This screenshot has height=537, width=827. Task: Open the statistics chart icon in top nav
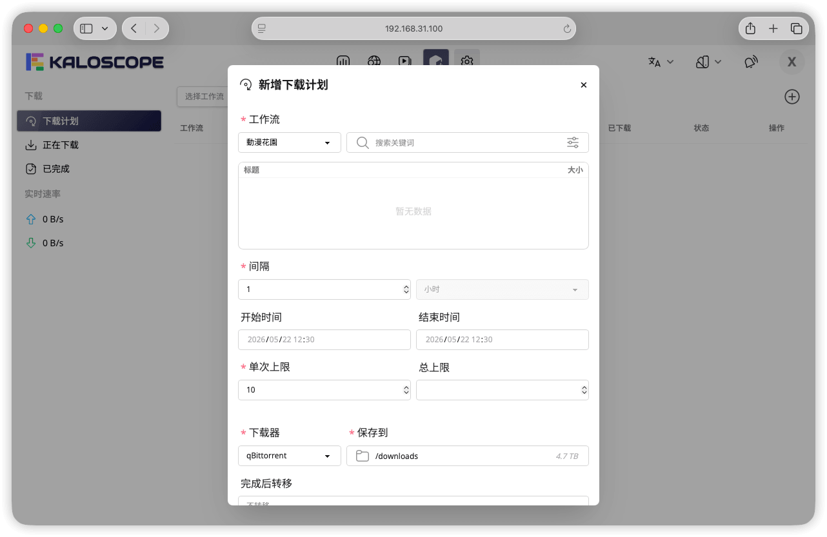coord(343,61)
